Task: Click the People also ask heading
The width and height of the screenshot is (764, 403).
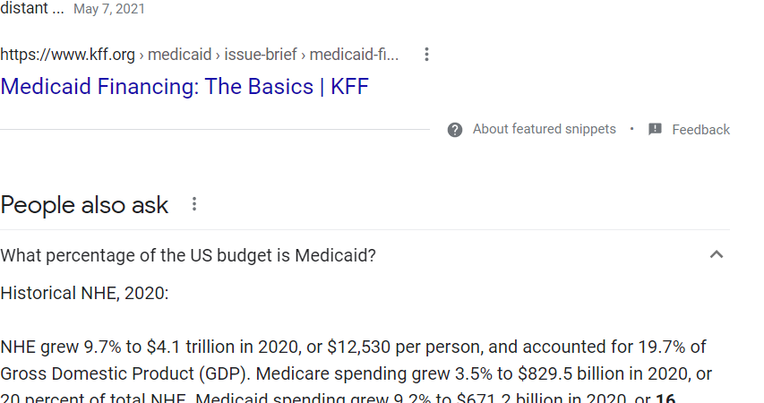Action: point(84,205)
